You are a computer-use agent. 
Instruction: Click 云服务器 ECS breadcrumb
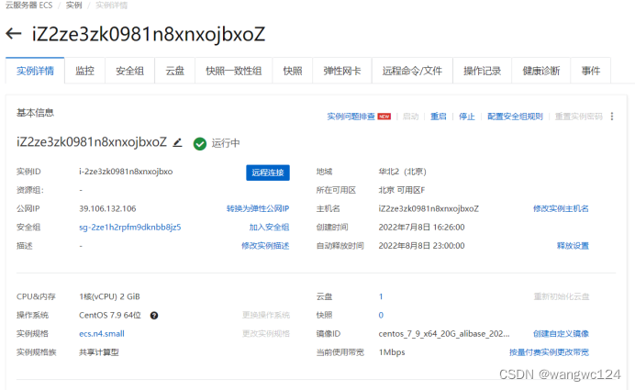pos(28,6)
